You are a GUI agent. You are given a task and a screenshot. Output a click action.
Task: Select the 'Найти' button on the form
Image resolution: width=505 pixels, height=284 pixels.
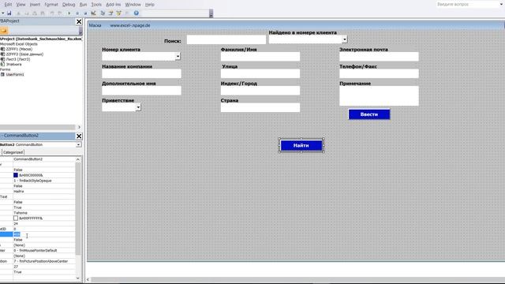[301, 145]
